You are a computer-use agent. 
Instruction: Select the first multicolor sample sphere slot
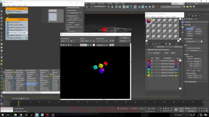click(149, 21)
